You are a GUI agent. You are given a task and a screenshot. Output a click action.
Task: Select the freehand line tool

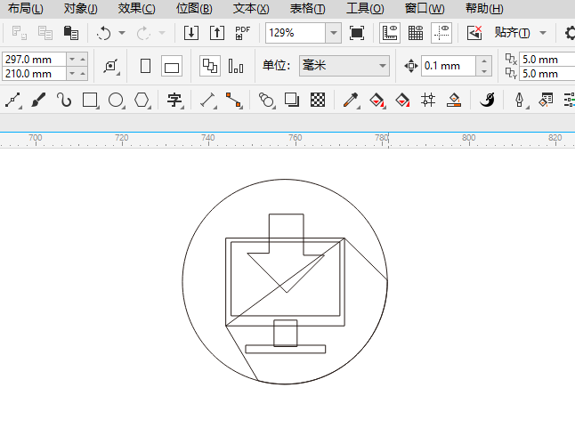point(12,100)
